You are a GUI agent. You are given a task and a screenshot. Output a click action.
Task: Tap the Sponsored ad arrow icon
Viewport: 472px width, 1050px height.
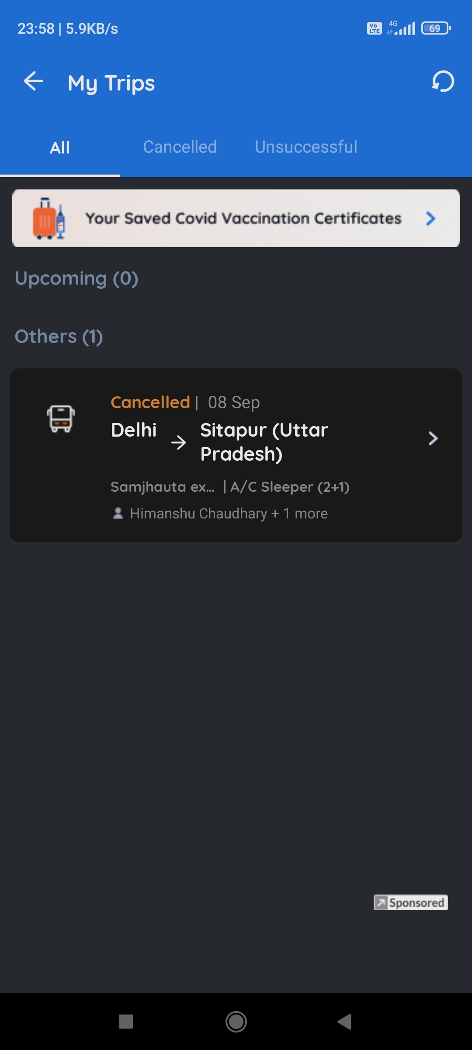381,903
